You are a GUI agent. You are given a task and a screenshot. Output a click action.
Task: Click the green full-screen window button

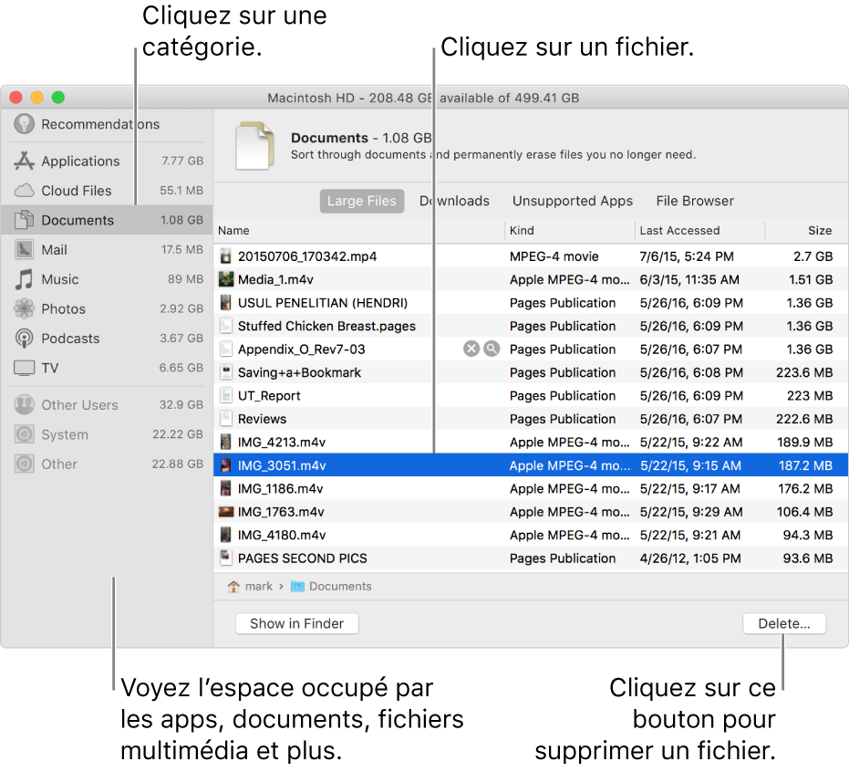pos(58,98)
